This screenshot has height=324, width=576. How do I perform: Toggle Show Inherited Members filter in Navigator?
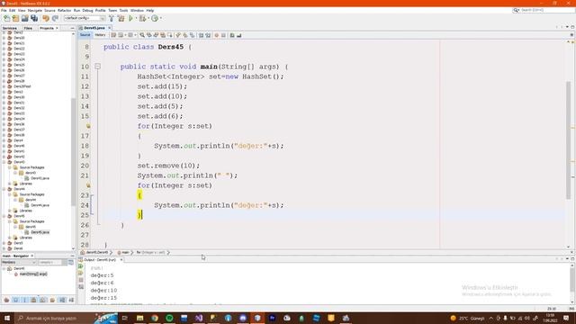coord(6,300)
